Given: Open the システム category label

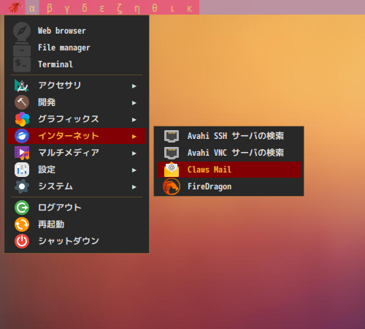Looking at the screenshot, I should pyautogui.click(x=55, y=186).
